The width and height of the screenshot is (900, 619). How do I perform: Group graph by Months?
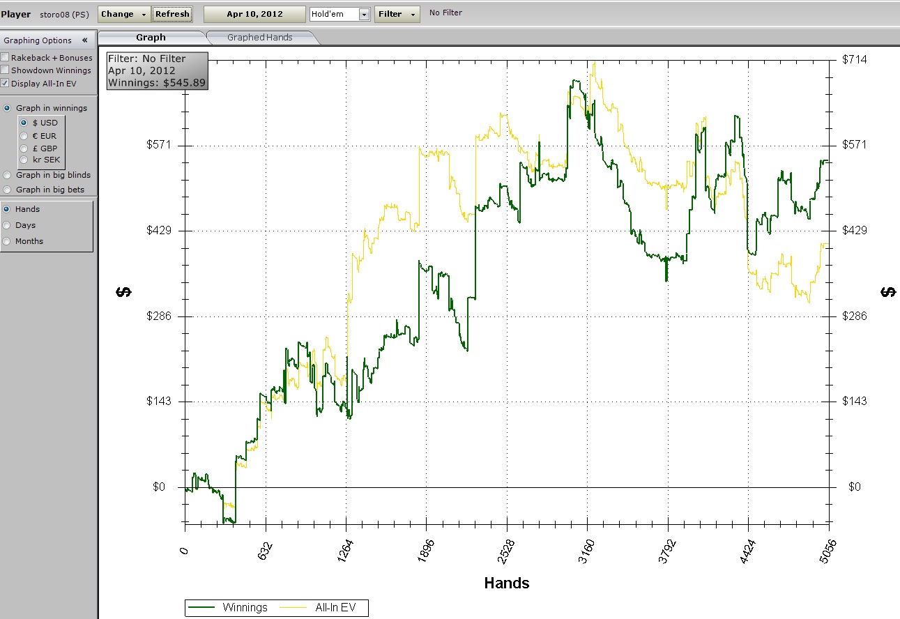[8, 241]
